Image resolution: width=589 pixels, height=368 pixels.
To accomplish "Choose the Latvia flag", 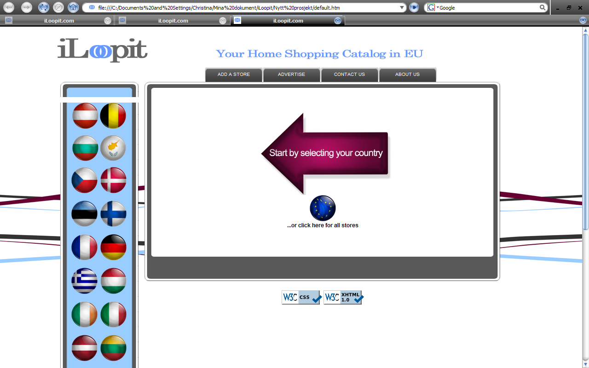I will click(x=85, y=348).
